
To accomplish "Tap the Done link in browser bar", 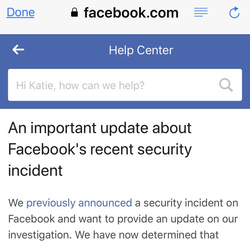I will click(x=21, y=12).
